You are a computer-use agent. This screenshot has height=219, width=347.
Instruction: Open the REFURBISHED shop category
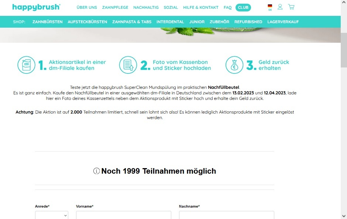248,22
